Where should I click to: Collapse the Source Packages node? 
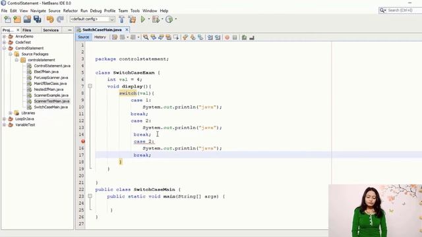click(11, 54)
